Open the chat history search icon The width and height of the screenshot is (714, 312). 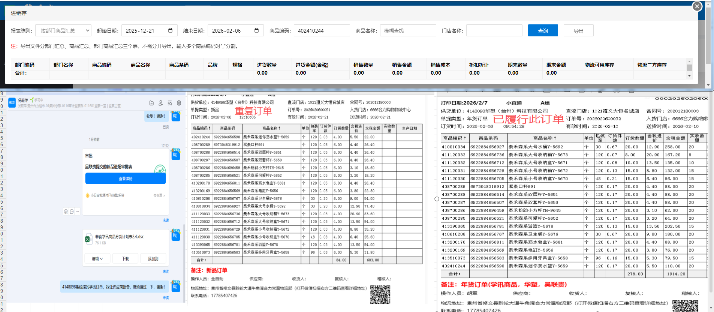click(x=170, y=103)
